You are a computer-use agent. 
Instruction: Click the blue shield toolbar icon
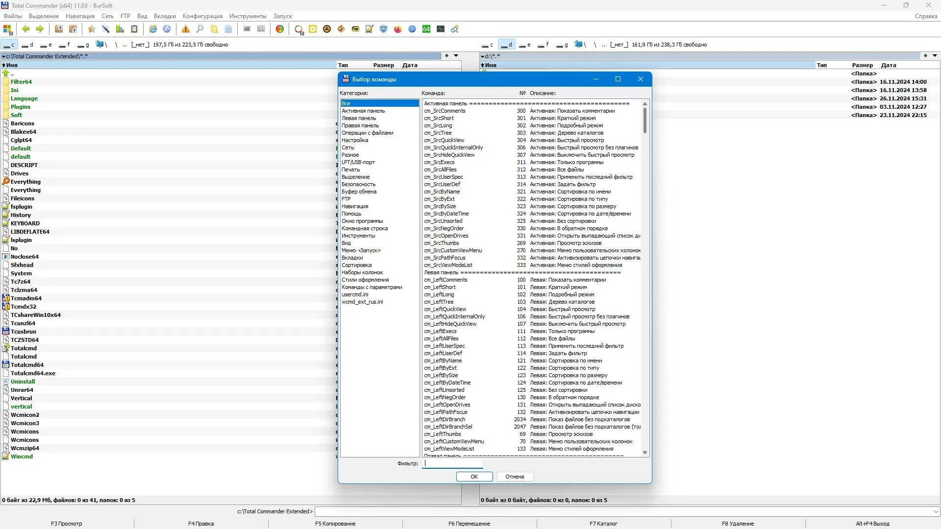click(384, 29)
